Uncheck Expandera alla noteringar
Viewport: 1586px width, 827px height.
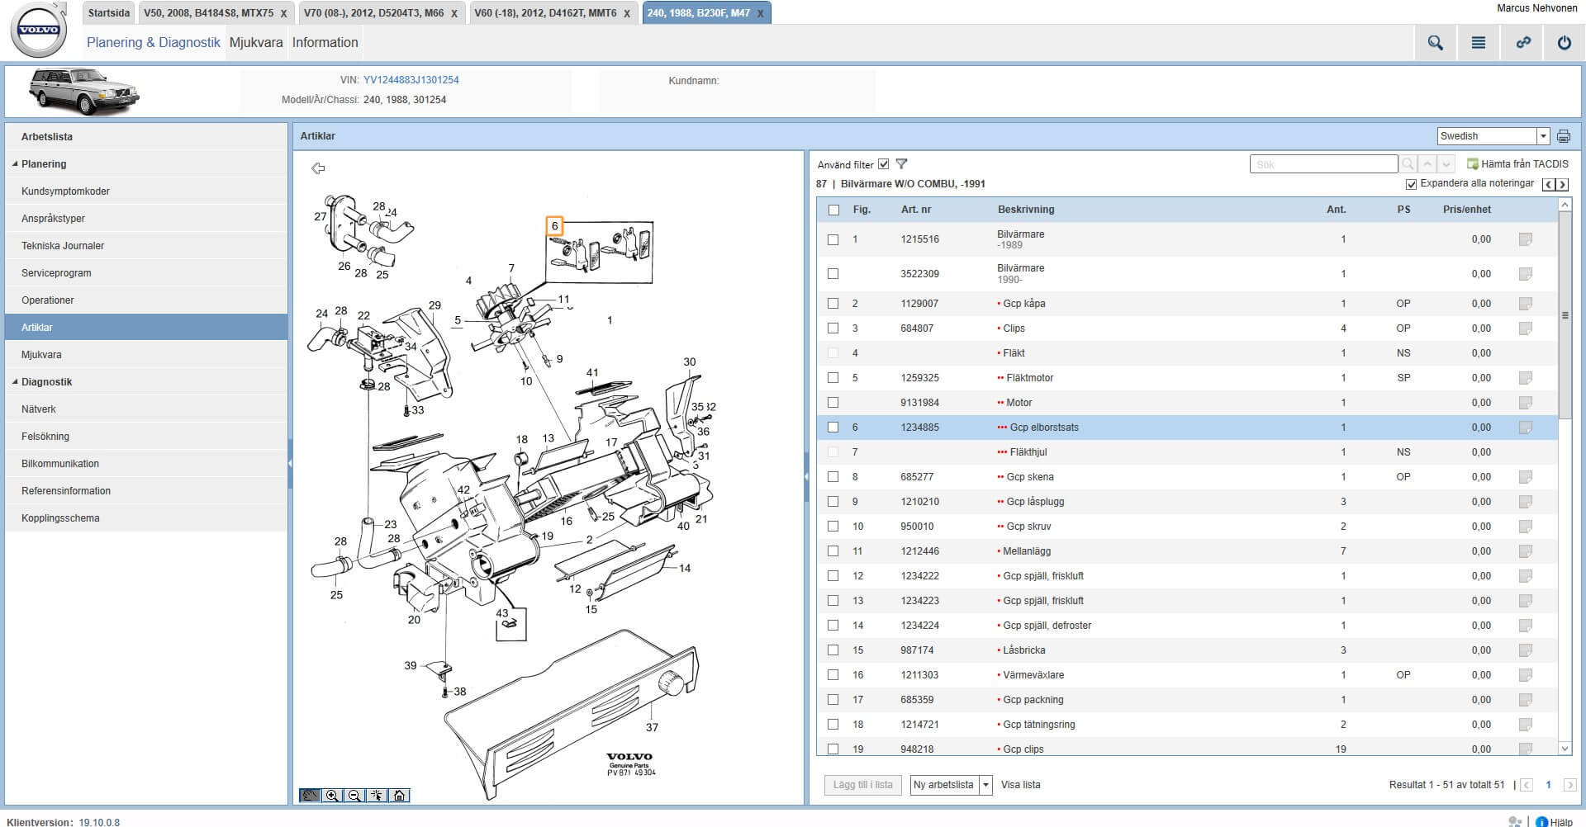coord(1411,184)
